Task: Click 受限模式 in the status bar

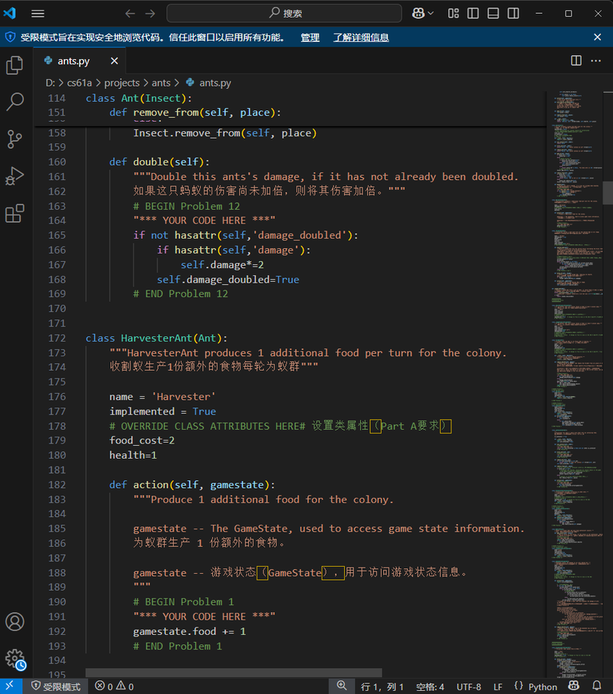Action: pos(56,686)
